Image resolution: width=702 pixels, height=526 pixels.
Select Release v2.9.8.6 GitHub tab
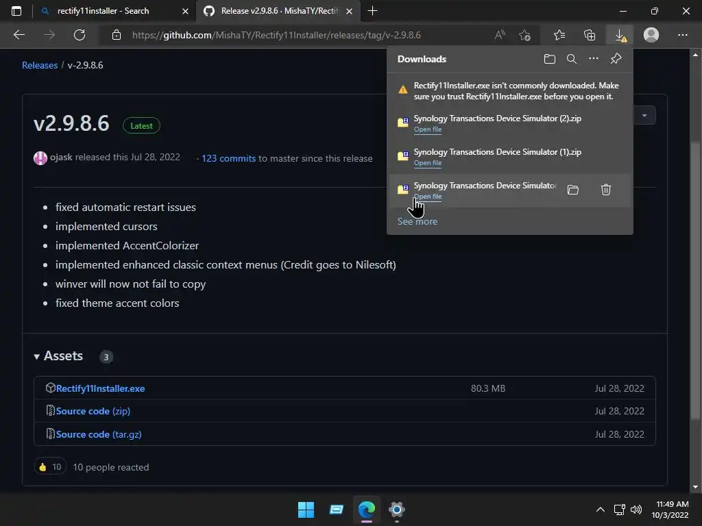click(x=280, y=11)
